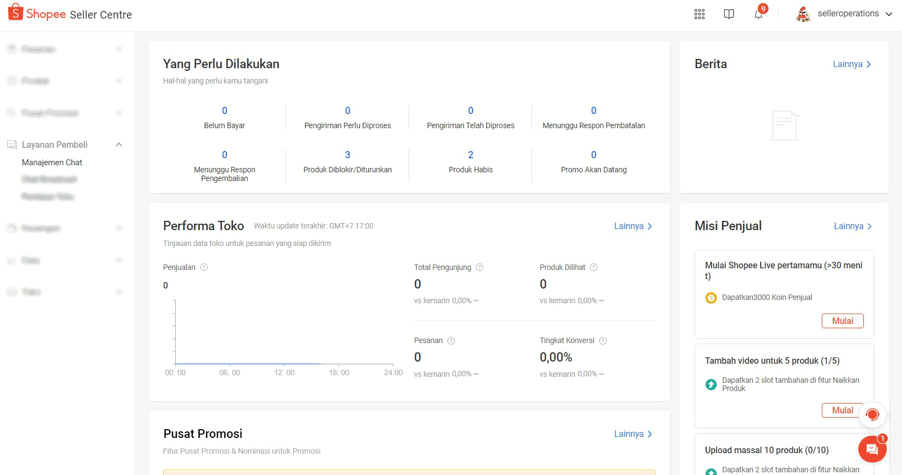Open the Seller Education book icon

(x=729, y=14)
